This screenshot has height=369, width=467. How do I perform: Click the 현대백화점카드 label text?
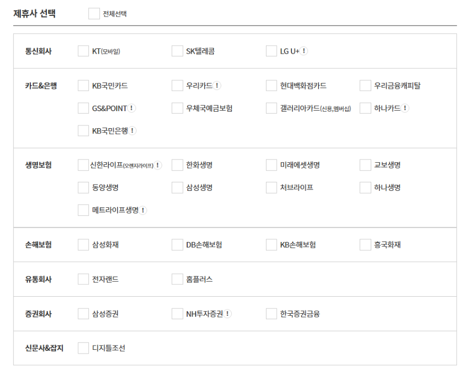point(303,86)
